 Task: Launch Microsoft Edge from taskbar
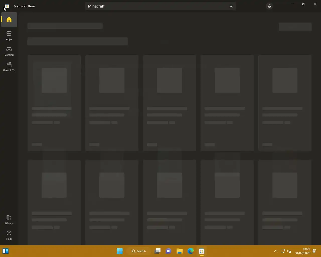point(191,251)
